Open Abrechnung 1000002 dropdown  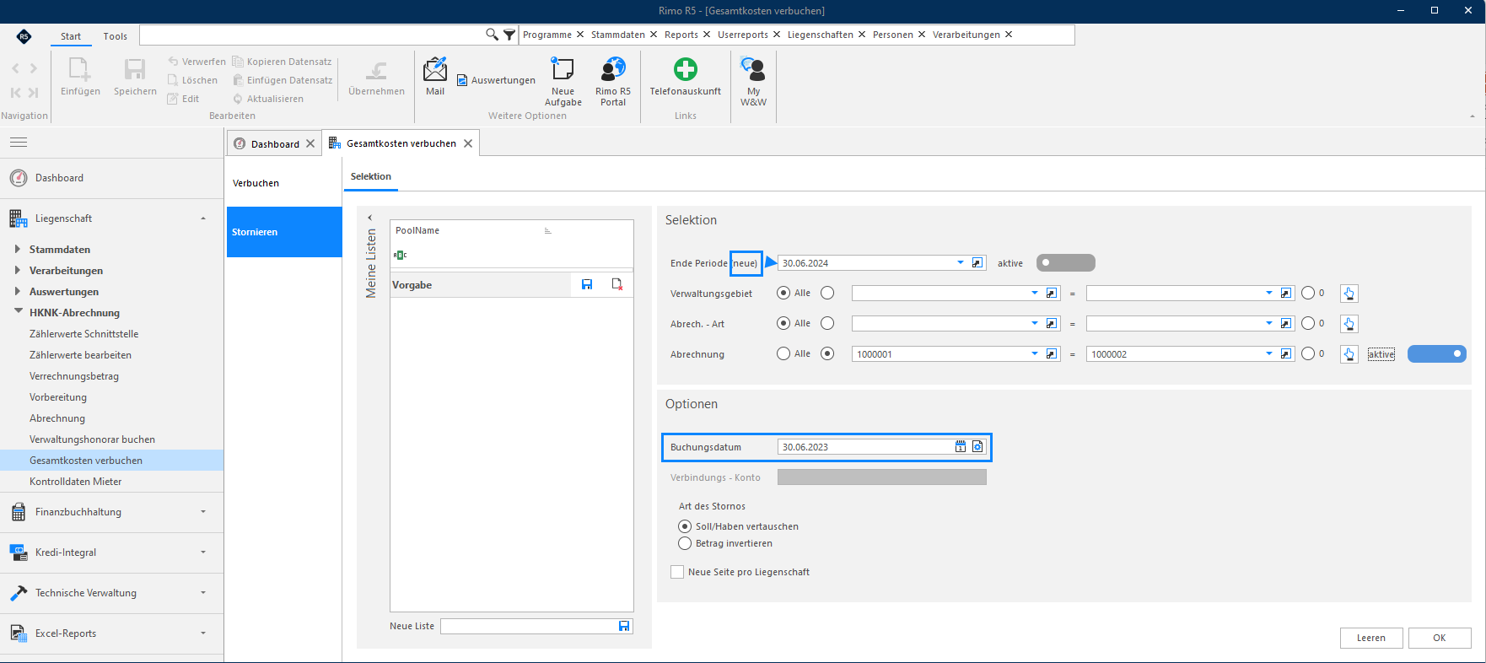[x=1269, y=354]
